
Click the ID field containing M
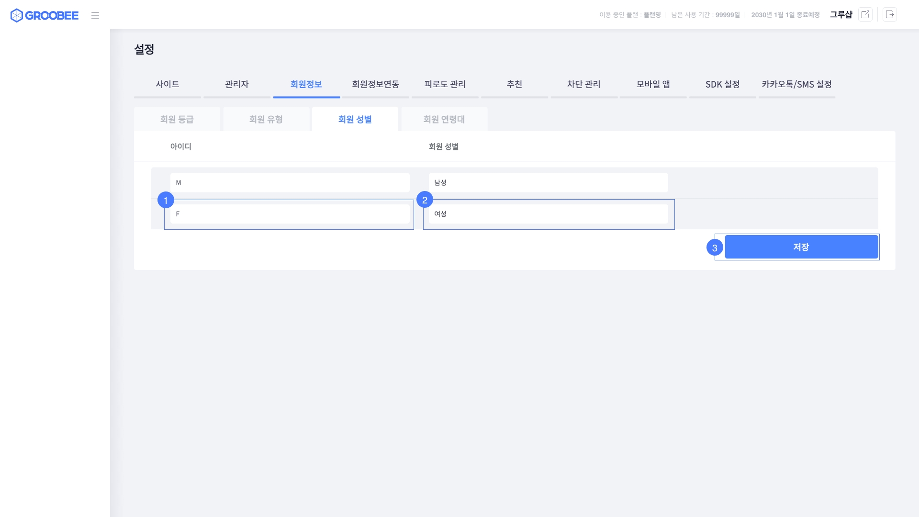pyautogui.click(x=290, y=183)
